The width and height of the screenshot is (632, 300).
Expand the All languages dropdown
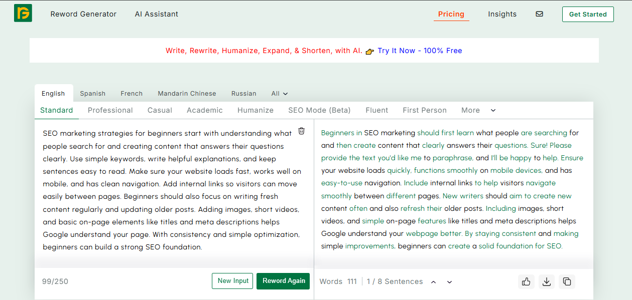tap(279, 94)
